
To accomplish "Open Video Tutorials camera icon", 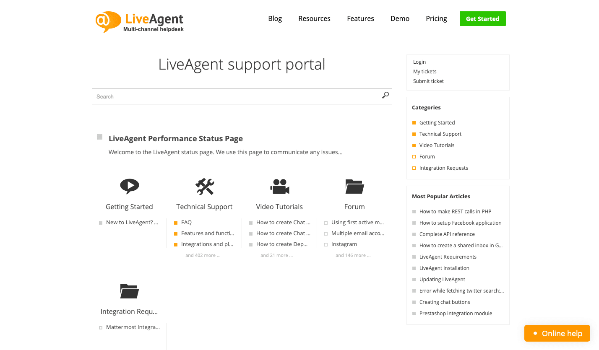I will click(x=279, y=187).
